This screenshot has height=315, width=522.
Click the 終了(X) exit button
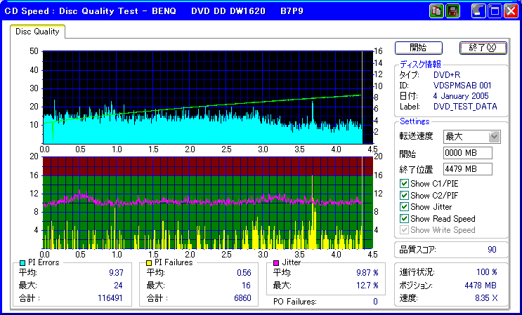tap(483, 48)
